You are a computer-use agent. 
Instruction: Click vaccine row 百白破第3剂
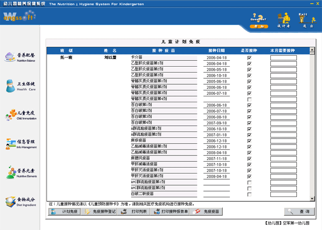coord(164,117)
